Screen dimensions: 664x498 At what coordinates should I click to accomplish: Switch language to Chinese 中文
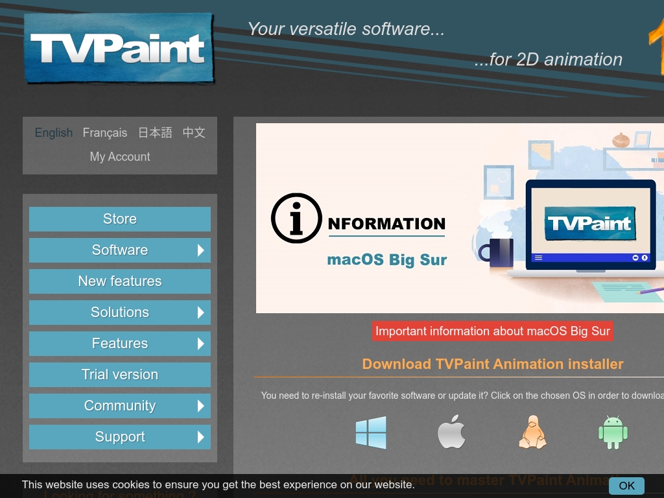pyautogui.click(x=194, y=133)
